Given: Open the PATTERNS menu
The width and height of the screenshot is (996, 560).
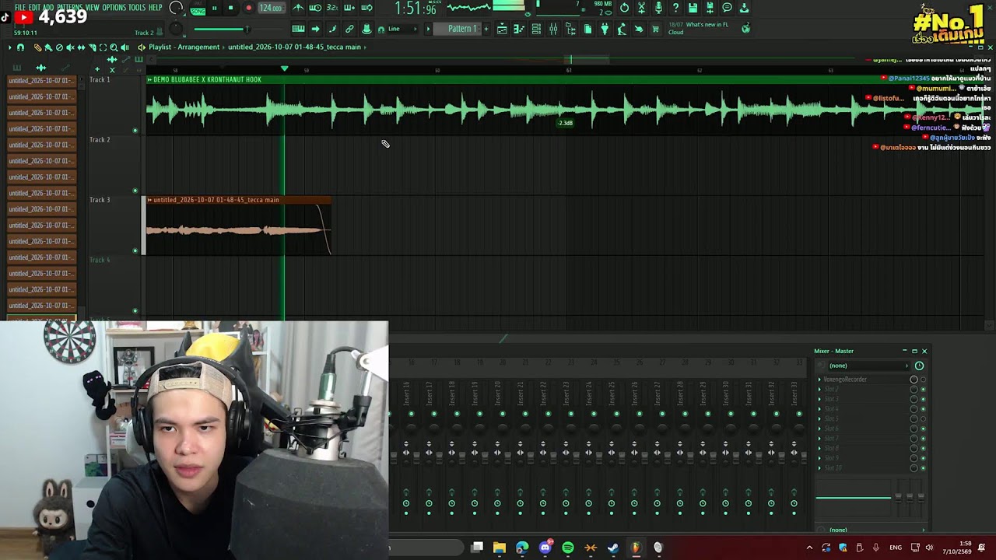Looking at the screenshot, I should click(69, 8).
